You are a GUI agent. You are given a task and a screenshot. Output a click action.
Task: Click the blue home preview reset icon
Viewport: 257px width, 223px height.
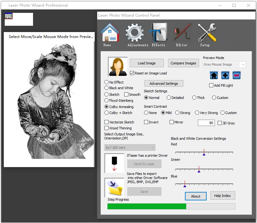pyautogui.click(x=214, y=75)
